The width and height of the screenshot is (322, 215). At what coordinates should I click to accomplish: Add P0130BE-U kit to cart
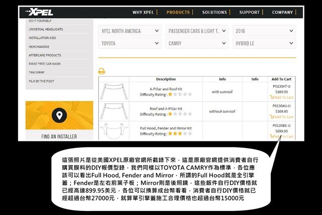[x=282, y=136]
